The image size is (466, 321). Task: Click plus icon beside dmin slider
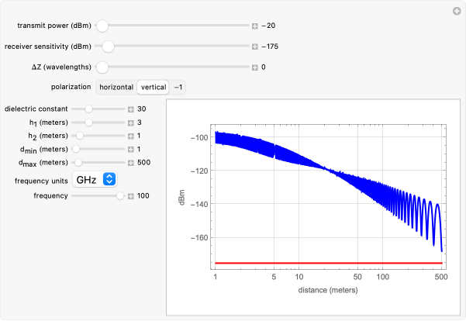coord(131,149)
